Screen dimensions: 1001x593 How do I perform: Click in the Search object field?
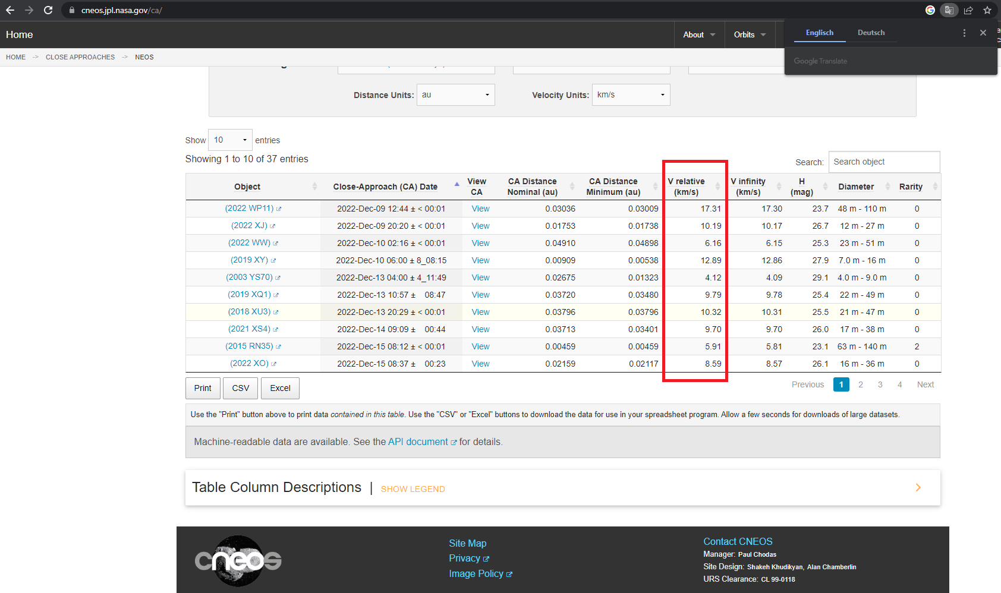pos(884,162)
